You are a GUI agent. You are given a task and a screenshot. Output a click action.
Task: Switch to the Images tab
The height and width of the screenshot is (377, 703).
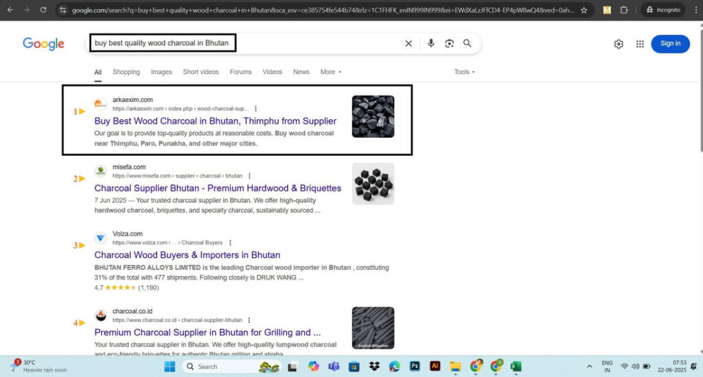(161, 72)
